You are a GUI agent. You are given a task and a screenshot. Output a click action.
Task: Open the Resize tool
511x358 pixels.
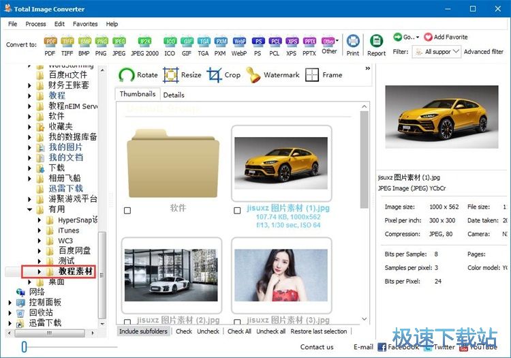(x=182, y=75)
